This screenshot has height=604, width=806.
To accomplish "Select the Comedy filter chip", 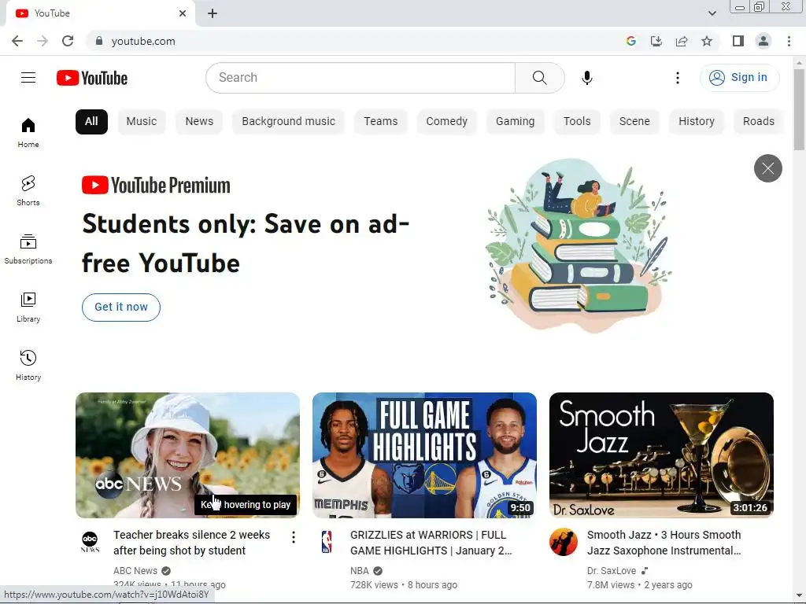I will click(x=447, y=122).
